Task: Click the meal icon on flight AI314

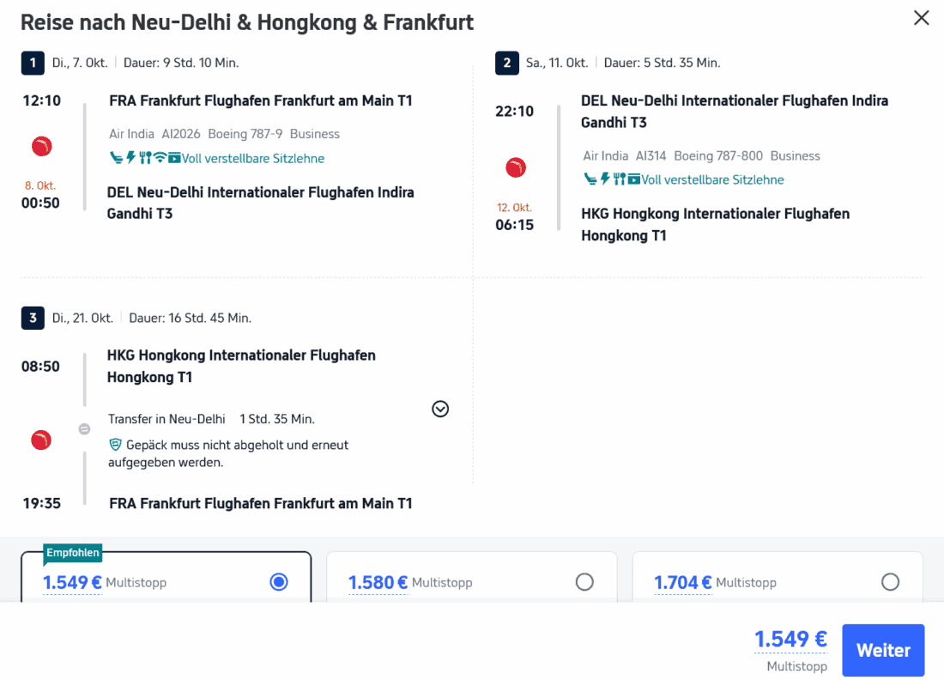Action: click(619, 179)
